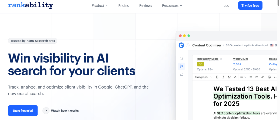Click the horizontal double-arrow toolbar icon
This screenshot has height=120, width=280.
coord(275,77)
